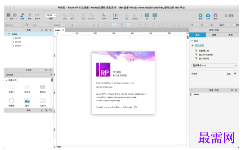Image resolution: width=242 pixels, height=150 pixels.
Task: Toggle Underline formatting
Action: pyautogui.click(x=88, y=25)
